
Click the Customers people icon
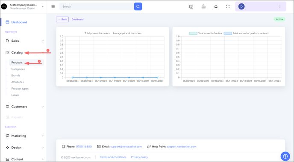coord(7,107)
